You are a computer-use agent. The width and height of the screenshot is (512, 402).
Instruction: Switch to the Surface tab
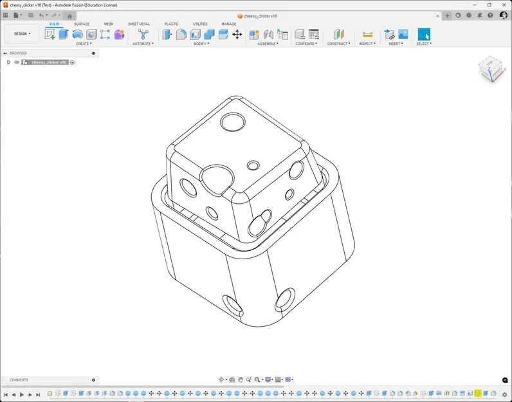[82, 24]
